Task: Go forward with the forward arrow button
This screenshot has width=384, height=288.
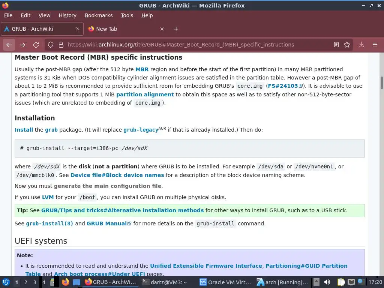Action: [22, 45]
